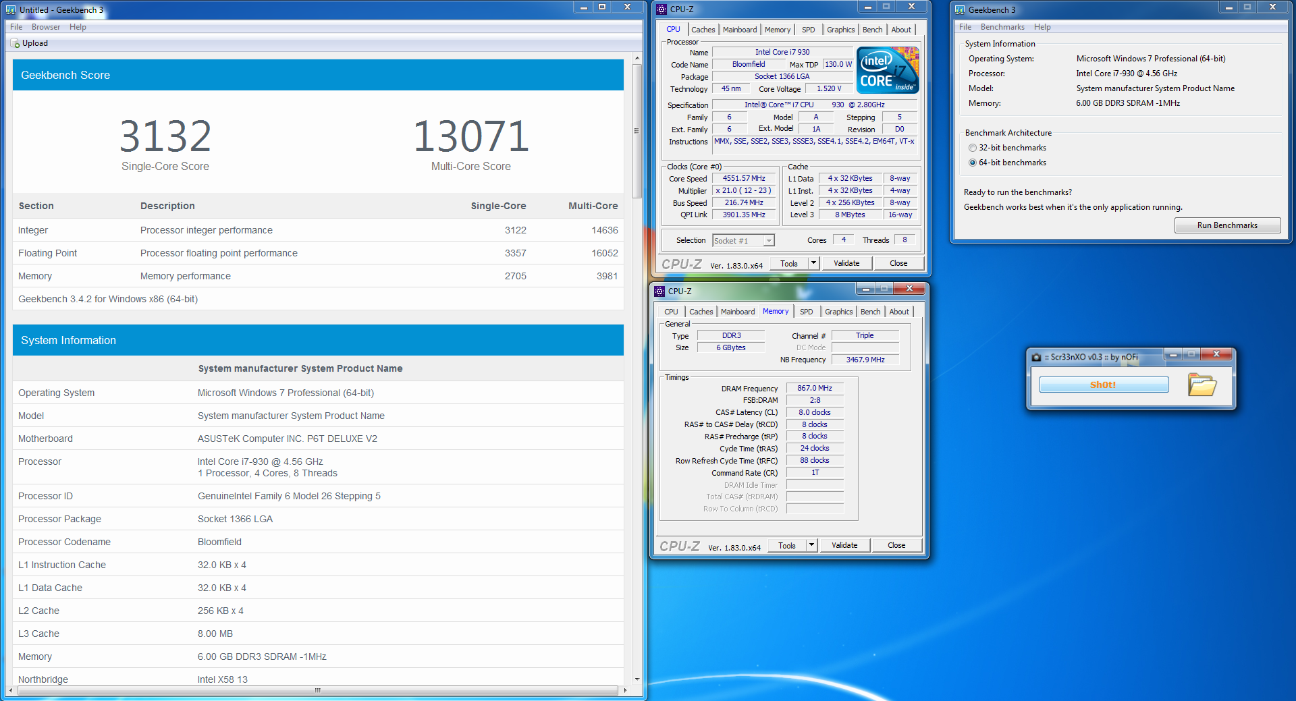Open File menu in Geekbench 3 launcher window
1296x701 pixels.
(965, 27)
